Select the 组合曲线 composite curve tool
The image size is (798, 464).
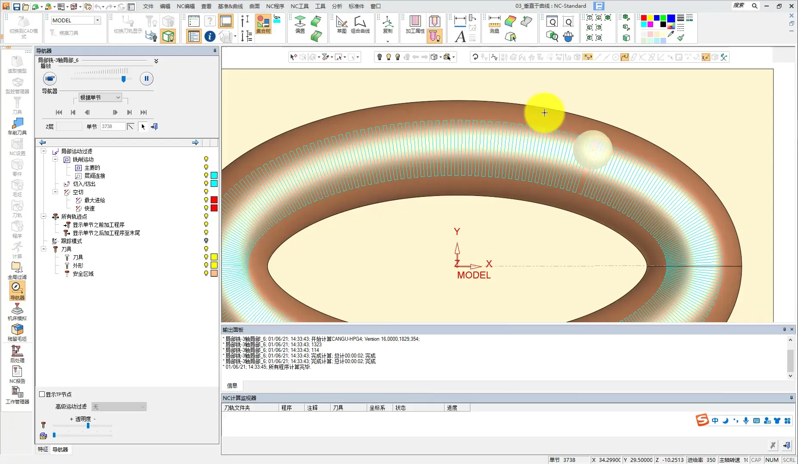tap(360, 24)
